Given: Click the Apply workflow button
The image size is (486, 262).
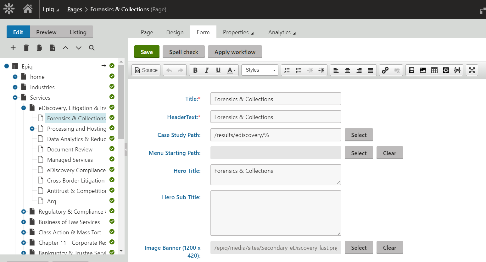Looking at the screenshot, I should tap(235, 52).
